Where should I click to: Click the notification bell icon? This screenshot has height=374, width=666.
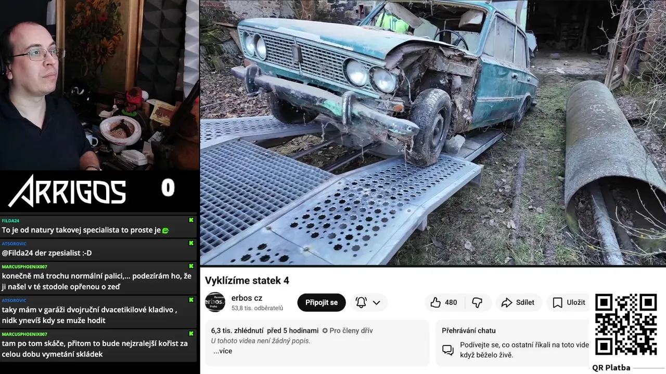(361, 302)
